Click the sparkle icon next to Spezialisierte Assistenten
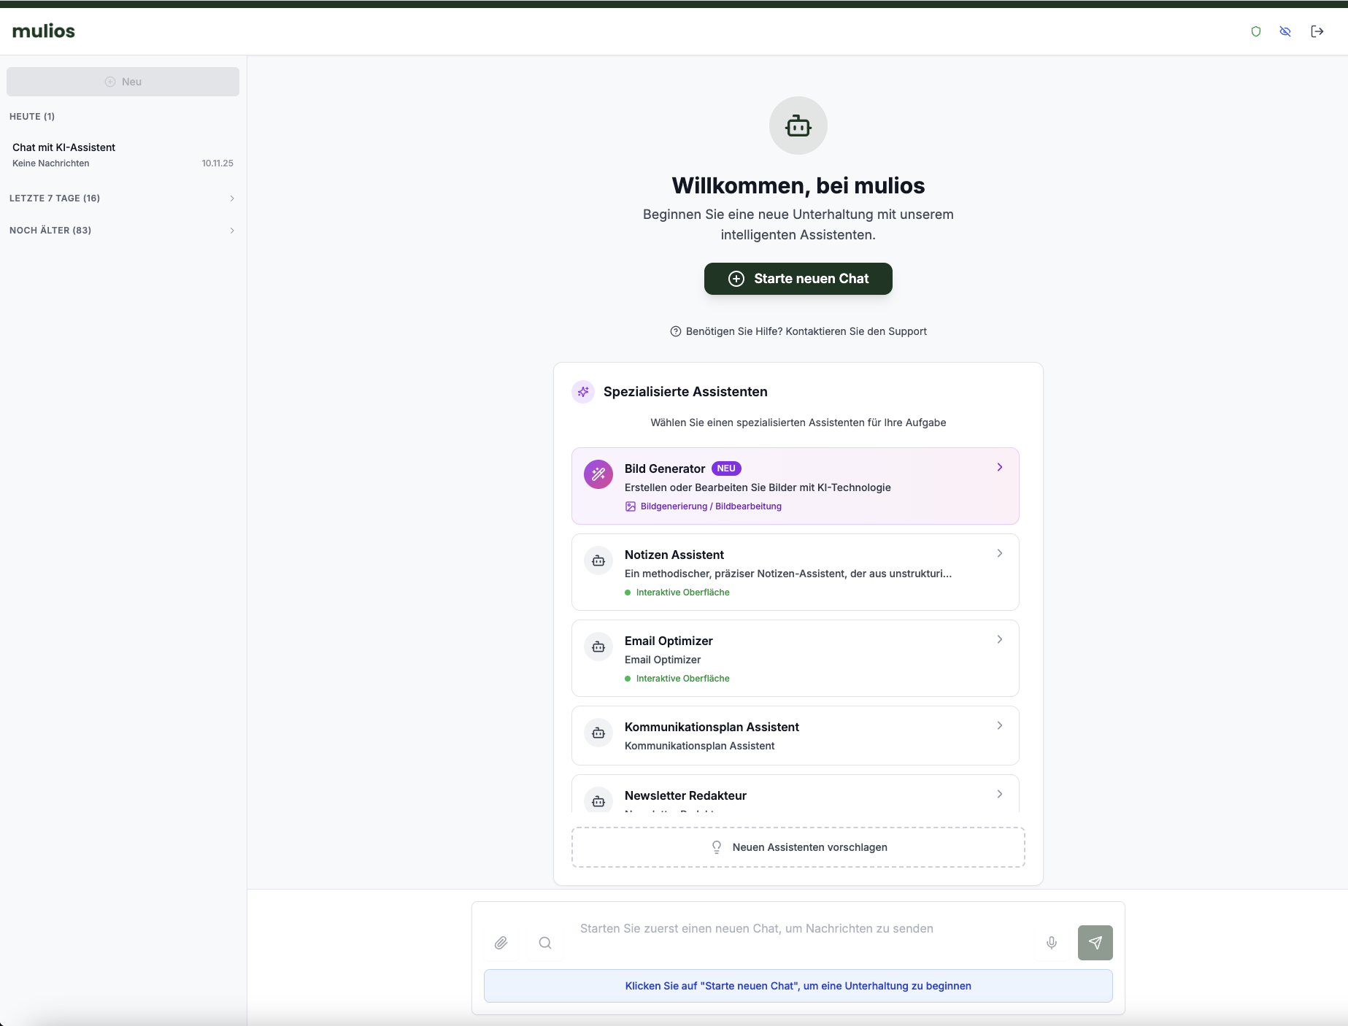The width and height of the screenshot is (1348, 1026). click(x=582, y=392)
